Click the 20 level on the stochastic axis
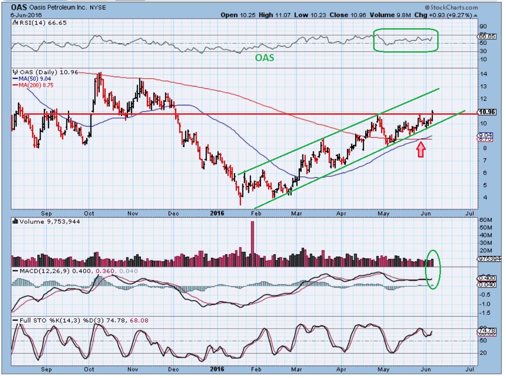 coord(483,353)
